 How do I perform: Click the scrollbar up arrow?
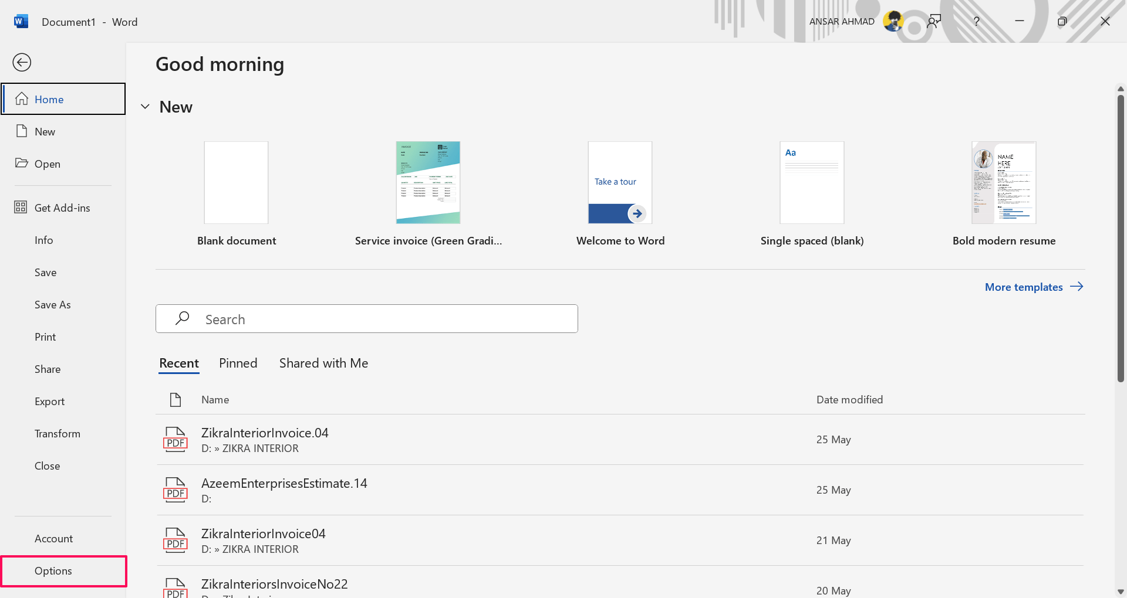click(x=1121, y=89)
